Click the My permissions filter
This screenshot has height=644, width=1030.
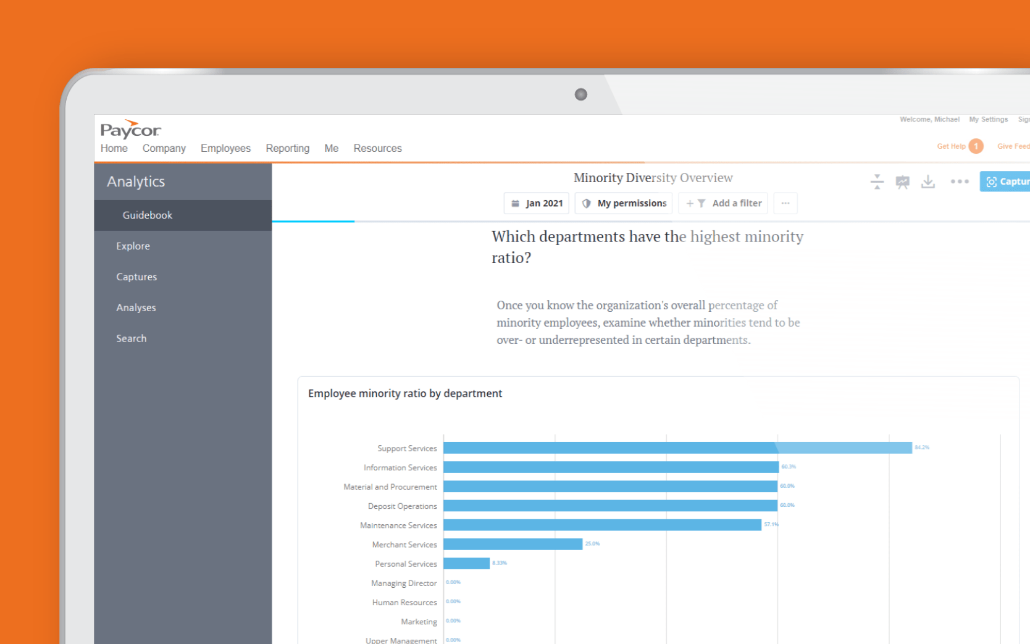[624, 203]
